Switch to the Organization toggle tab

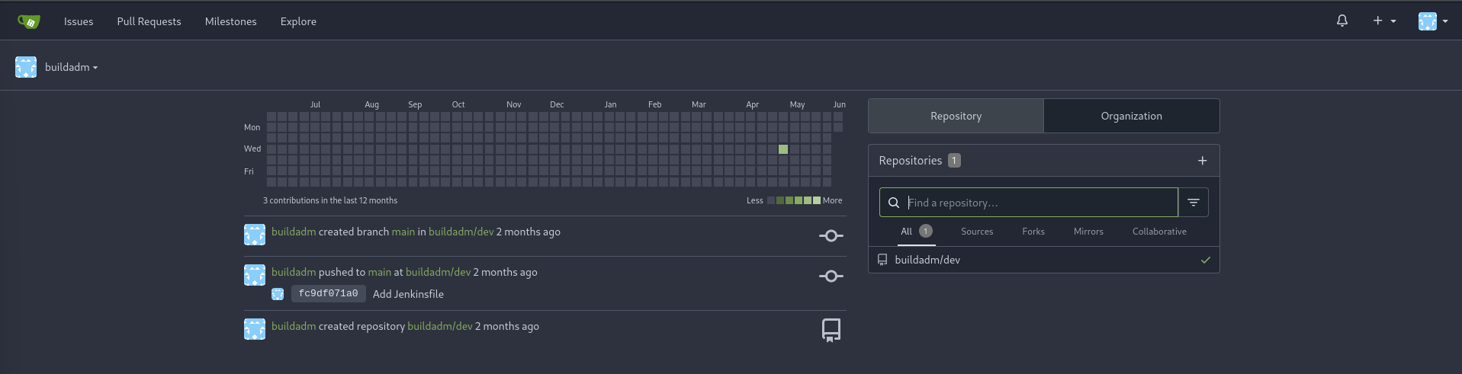tap(1131, 116)
